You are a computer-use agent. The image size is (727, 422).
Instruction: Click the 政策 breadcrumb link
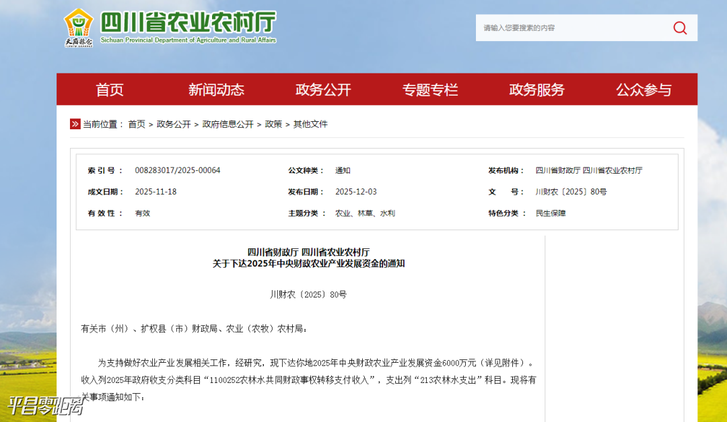pos(273,124)
